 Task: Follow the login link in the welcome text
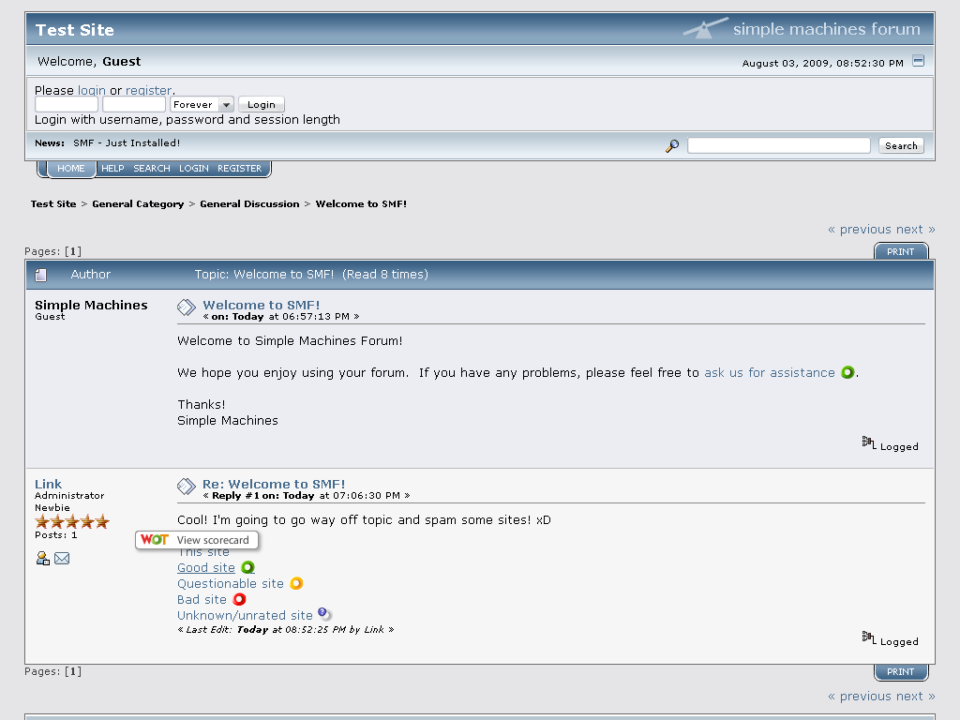92,90
